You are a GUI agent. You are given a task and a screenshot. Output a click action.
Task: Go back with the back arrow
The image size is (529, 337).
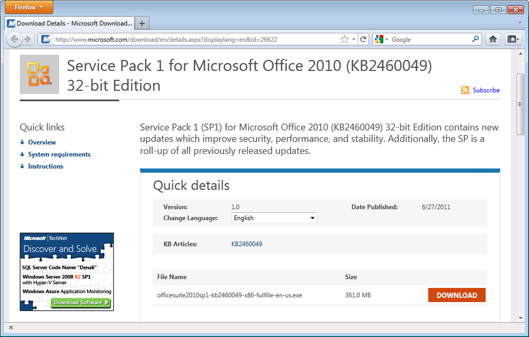(x=14, y=40)
